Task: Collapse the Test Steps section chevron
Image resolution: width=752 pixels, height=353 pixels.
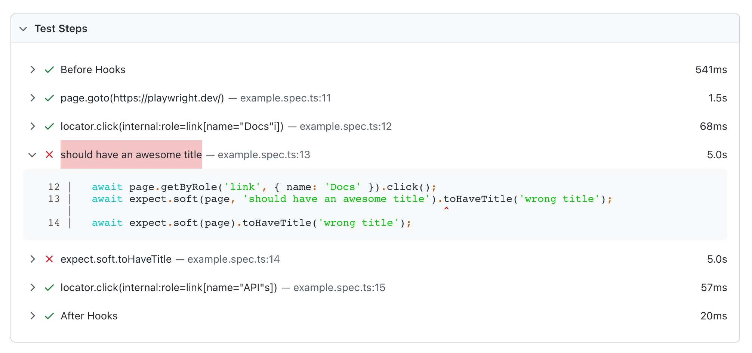Action: pyautogui.click(x=23, y=29)
